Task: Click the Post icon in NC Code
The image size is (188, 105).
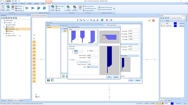Action: pos(80,8)
